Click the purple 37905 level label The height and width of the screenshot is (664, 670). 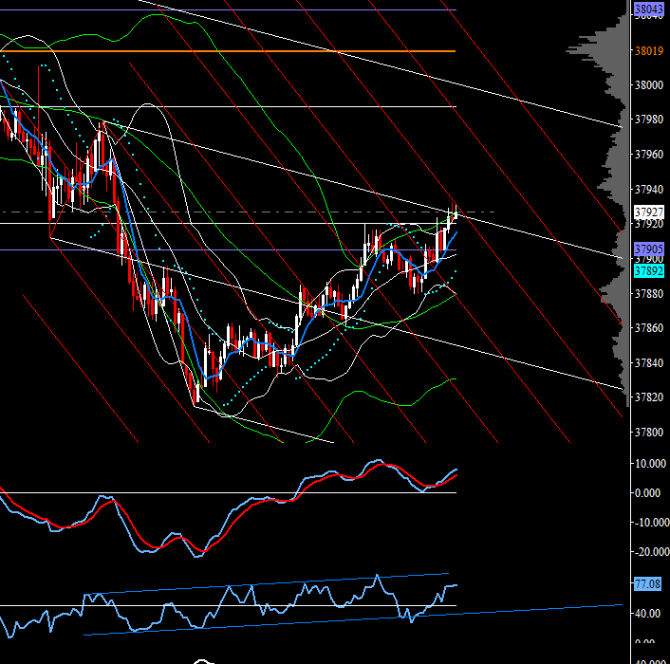648,249
